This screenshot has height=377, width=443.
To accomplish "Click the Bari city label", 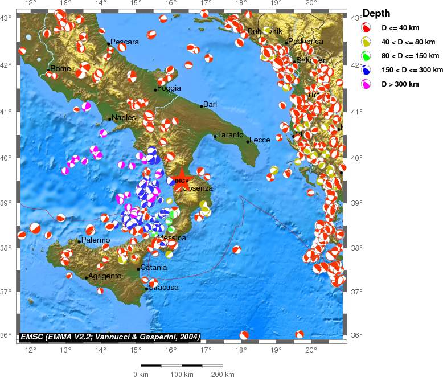I will pyautogui.click(x=210, y=104).
